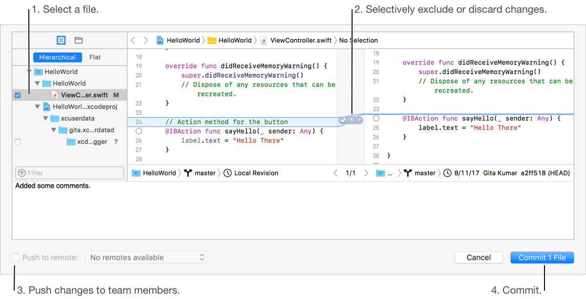This screenshot has height=299, width=586.
Task: Check the xcdebugger file checkbox
Action: tap(18, 142)
